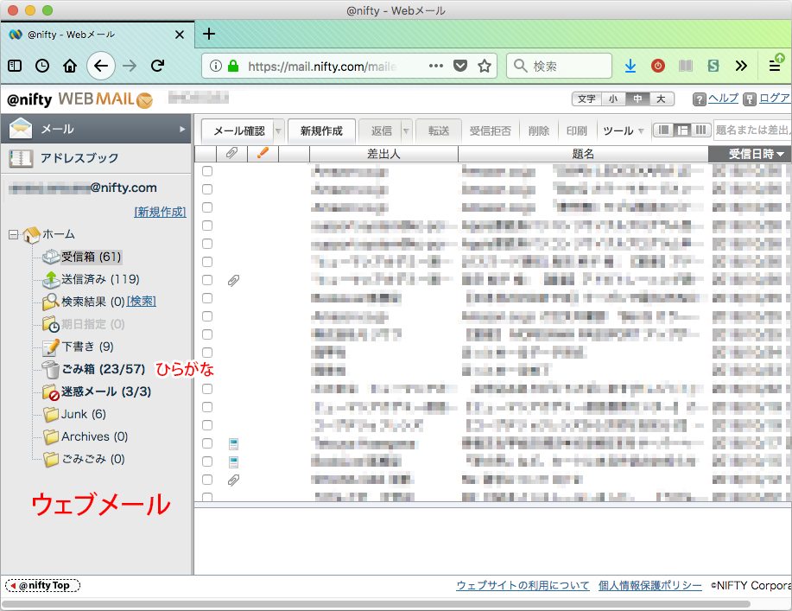Tick the checkbox of the first mail row
The height and width of the screenshot is (611, 792).
pos(207,171)
